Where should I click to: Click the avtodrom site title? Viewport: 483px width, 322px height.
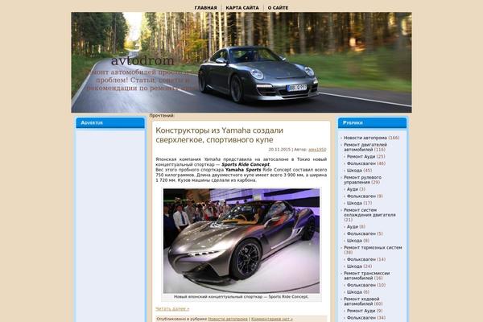[x=142, y=60]
